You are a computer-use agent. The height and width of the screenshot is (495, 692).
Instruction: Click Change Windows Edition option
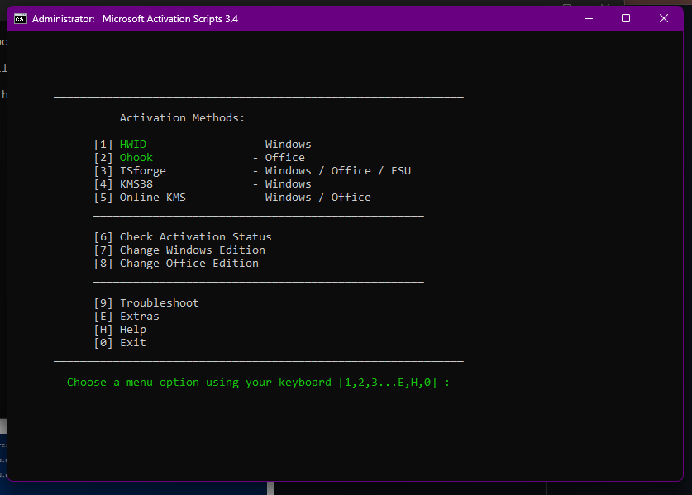point(192,250)
